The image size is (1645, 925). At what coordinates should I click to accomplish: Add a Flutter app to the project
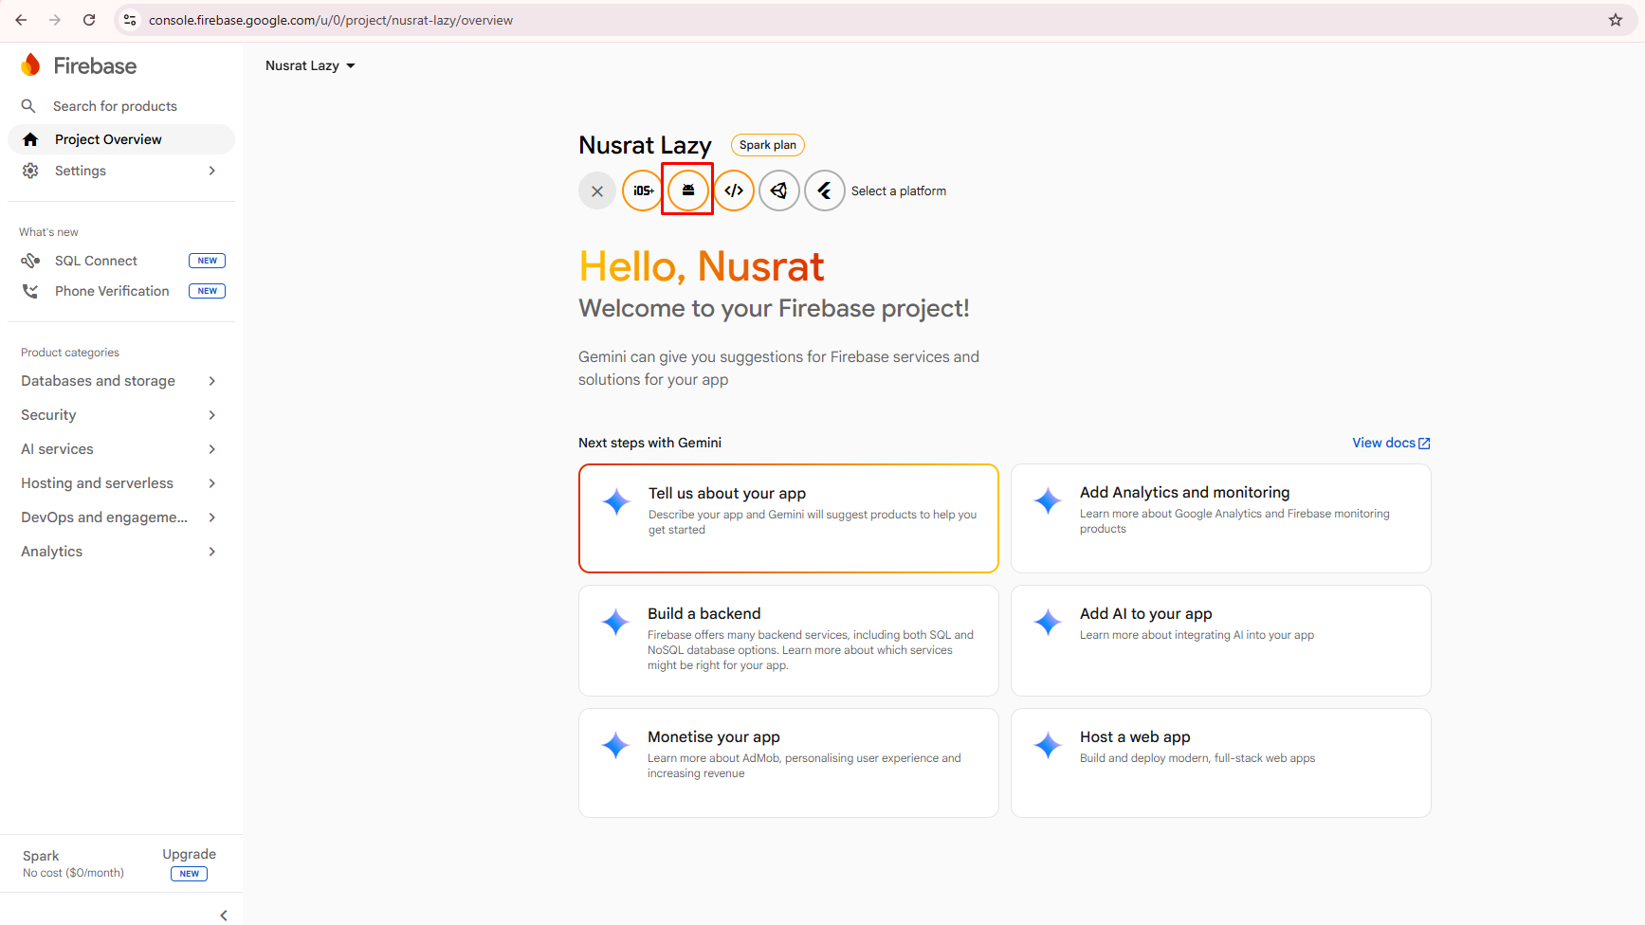point(825,190)
